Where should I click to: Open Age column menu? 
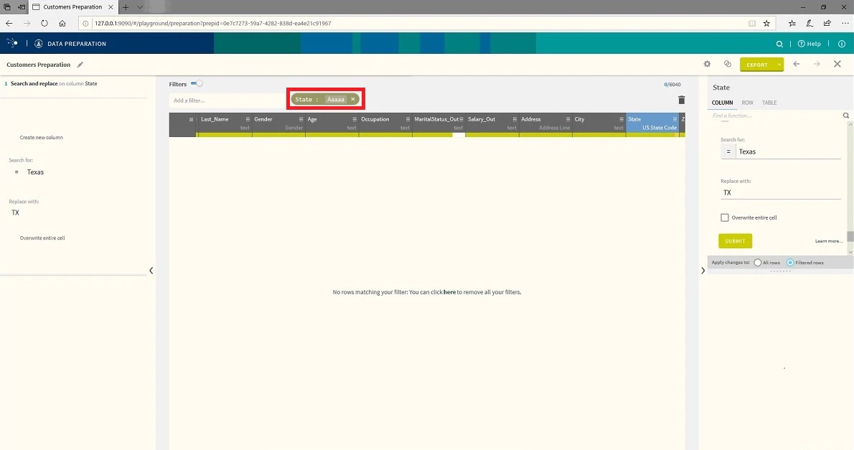(x=354, y=119)
